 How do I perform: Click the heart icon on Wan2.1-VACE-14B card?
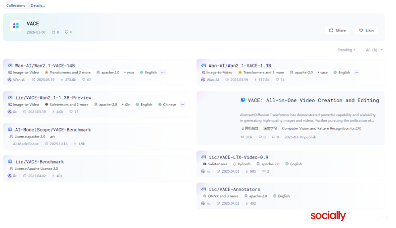coord(84,80)
